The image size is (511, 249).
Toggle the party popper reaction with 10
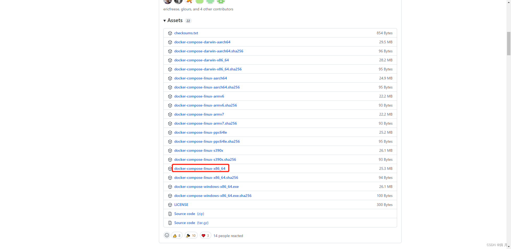(x=191, y=235)
